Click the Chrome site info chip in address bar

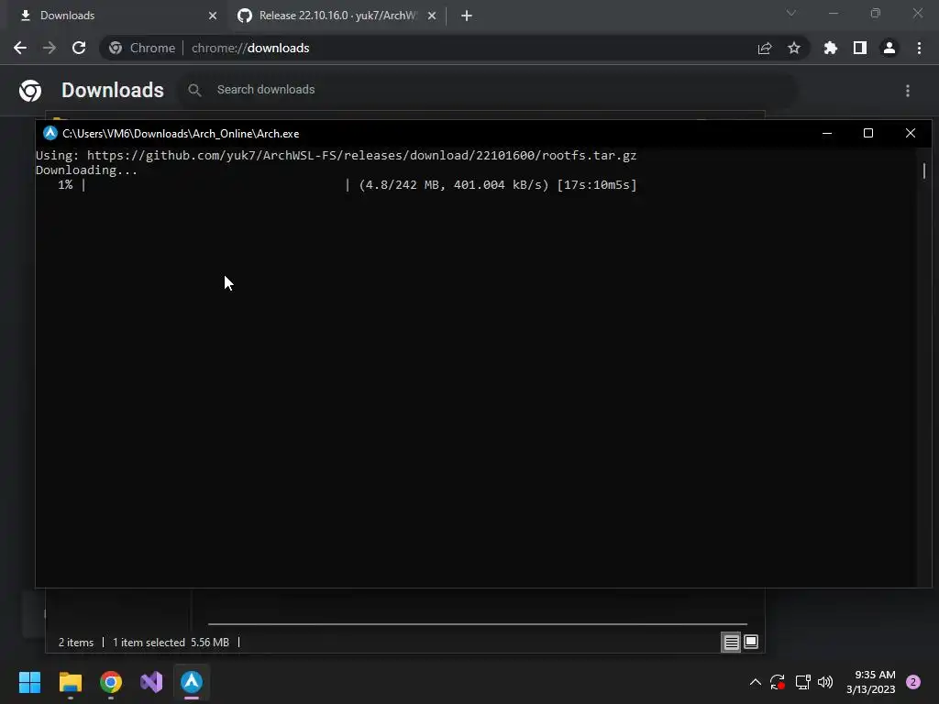click(x=142, y=48)
